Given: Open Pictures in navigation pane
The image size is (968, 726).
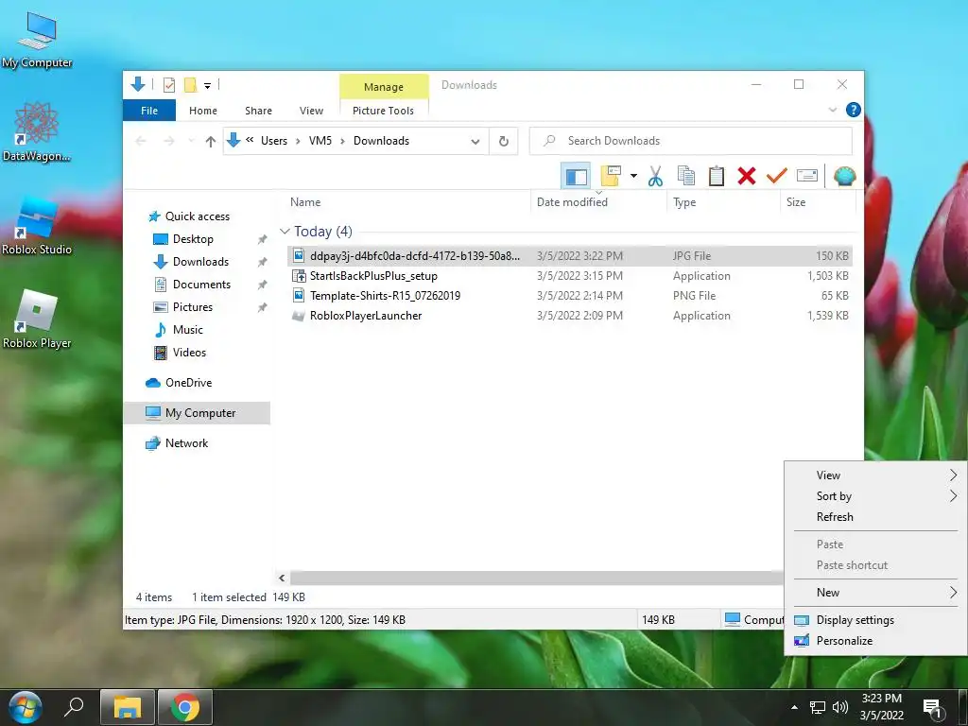Looking at the screenshot, I should tap(192, 307).
